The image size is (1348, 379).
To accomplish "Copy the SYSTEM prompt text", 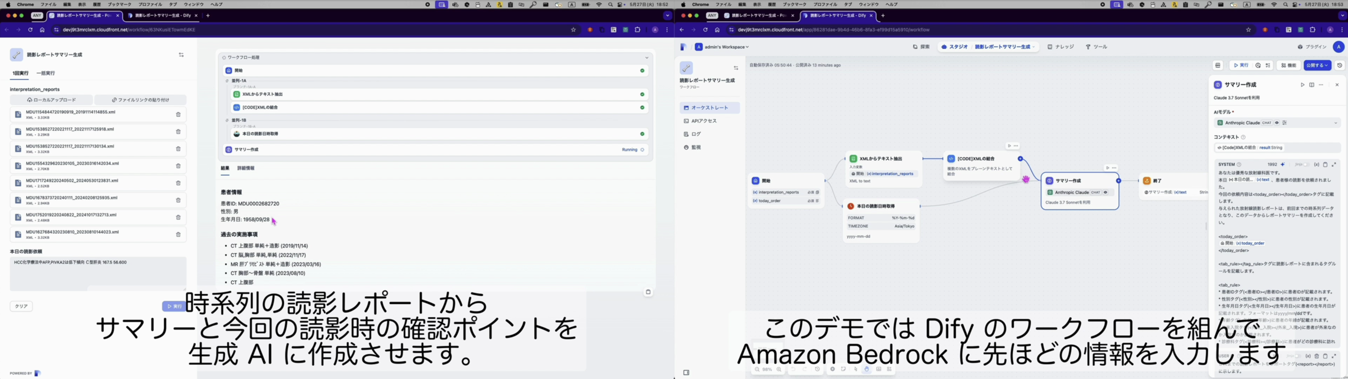I will pos(1325,165).
